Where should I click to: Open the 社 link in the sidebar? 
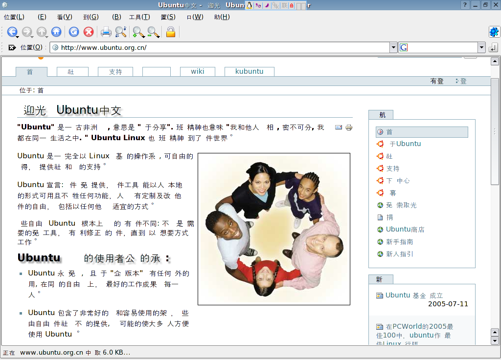(389, 156)
